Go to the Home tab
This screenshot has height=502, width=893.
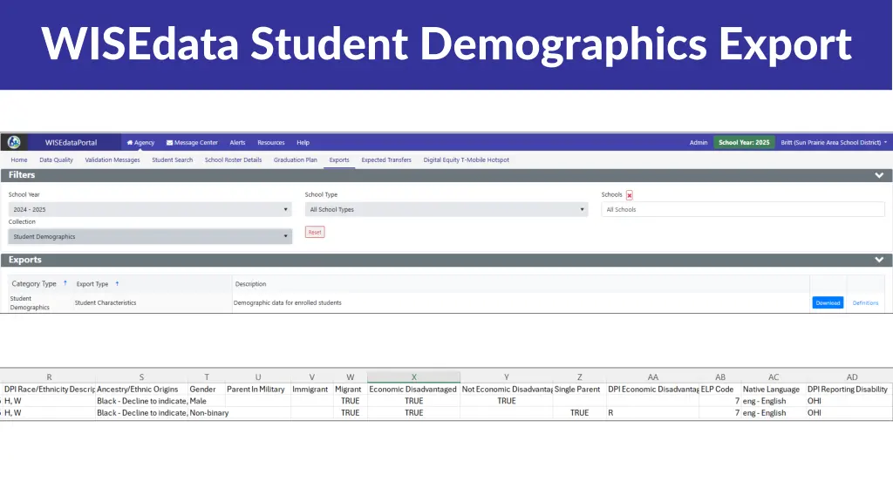19,160
